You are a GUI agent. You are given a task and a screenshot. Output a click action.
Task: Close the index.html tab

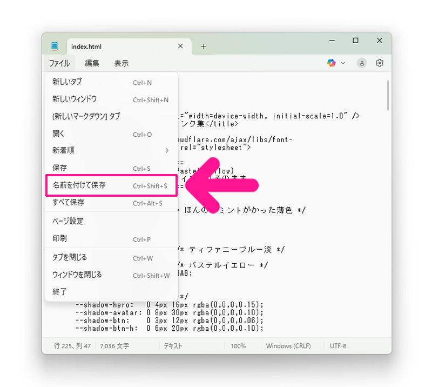(180, 46)
